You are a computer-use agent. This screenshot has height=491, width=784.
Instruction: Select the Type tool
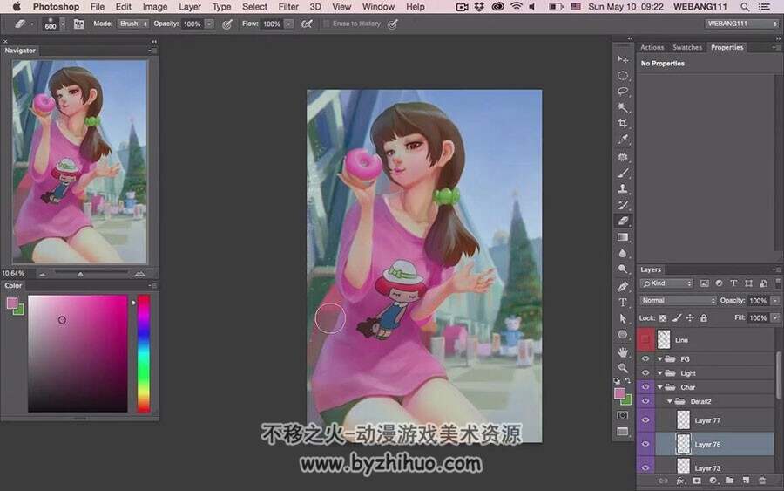click(x=623, y=302)
